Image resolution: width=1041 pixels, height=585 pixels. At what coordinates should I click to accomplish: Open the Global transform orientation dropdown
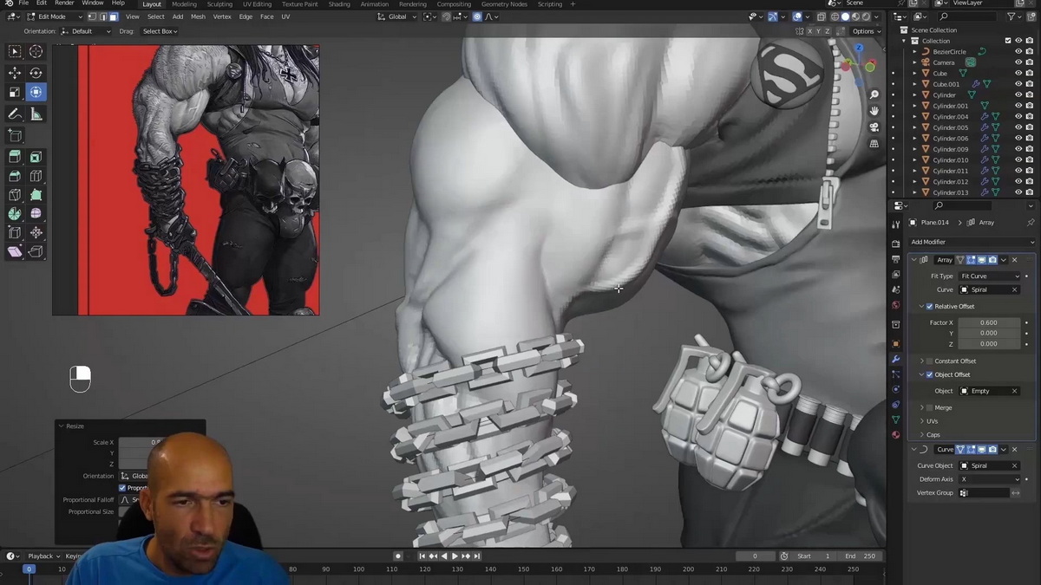click(x=397, y=16)
